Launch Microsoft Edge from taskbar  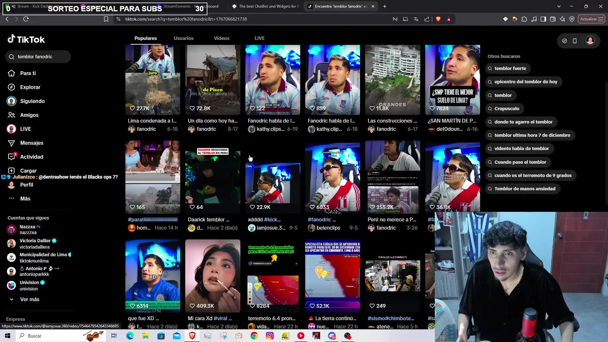(x=130, y=336)
